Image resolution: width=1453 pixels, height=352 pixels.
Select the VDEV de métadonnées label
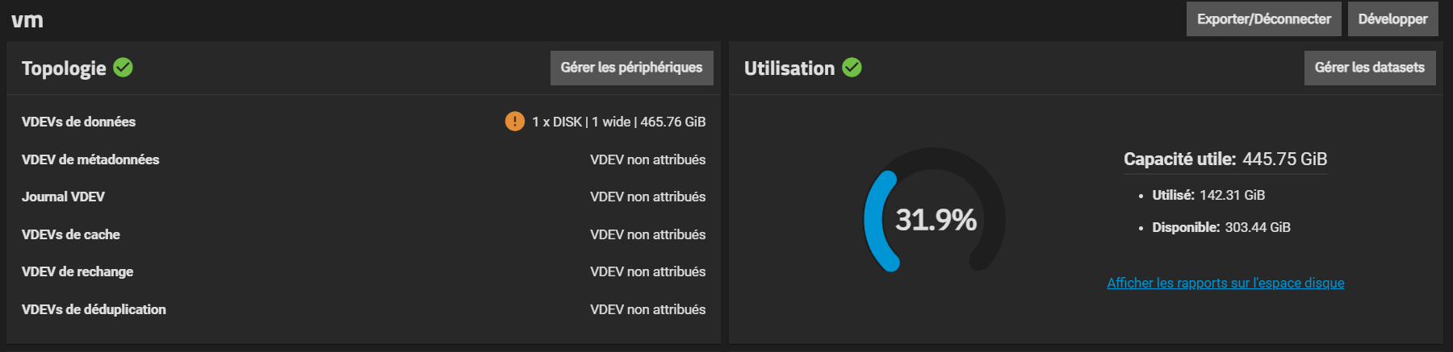pyautogui.click(x=90, y=159)
